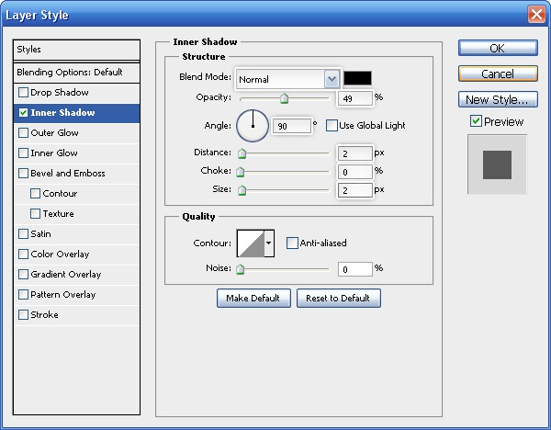551x430 pixels.
Task: Click the style preview thumbnail
Action: click(x=497, y=164)
